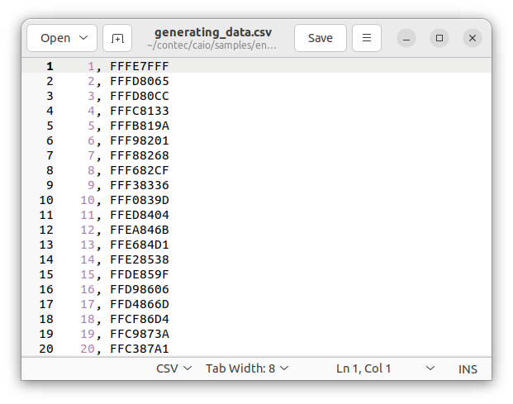
Task: Click on the value FFF0839D
Action: (139, 200)
